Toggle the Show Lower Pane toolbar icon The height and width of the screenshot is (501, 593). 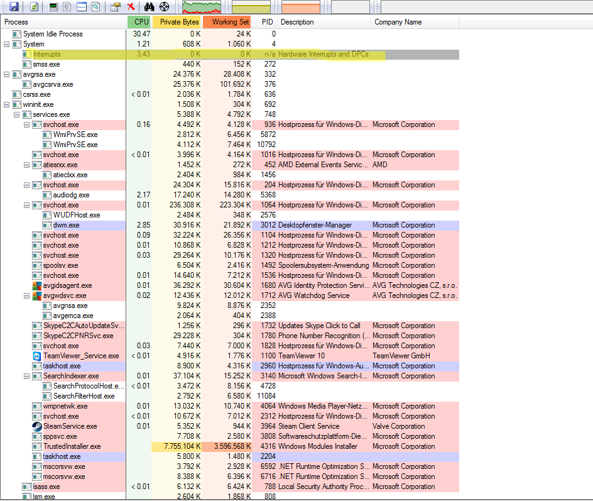click(x=82, y=6)
